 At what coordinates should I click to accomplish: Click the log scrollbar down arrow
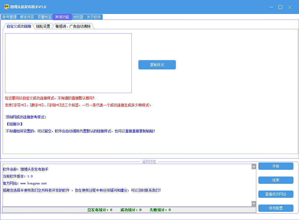click(254, 203)
